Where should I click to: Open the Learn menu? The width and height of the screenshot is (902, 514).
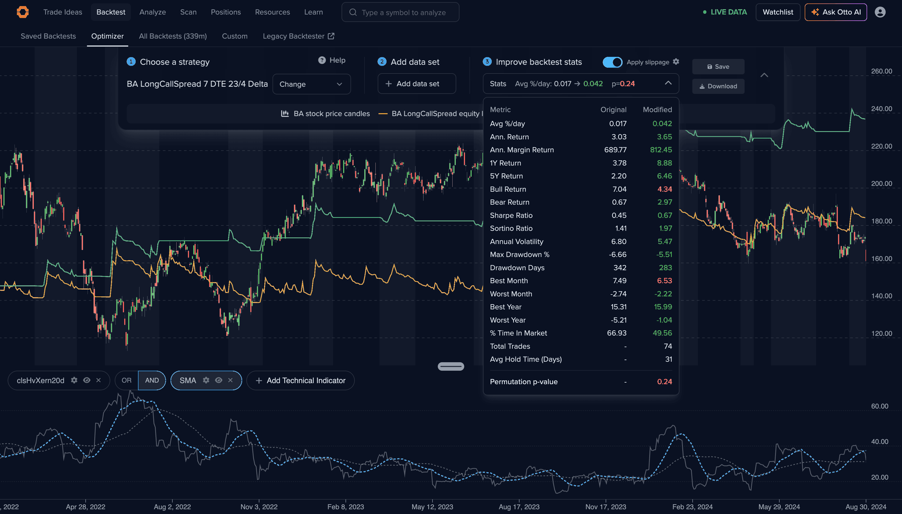(313, 12)
